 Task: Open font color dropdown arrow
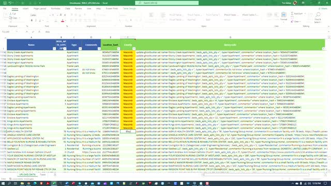tap(66, 21)
